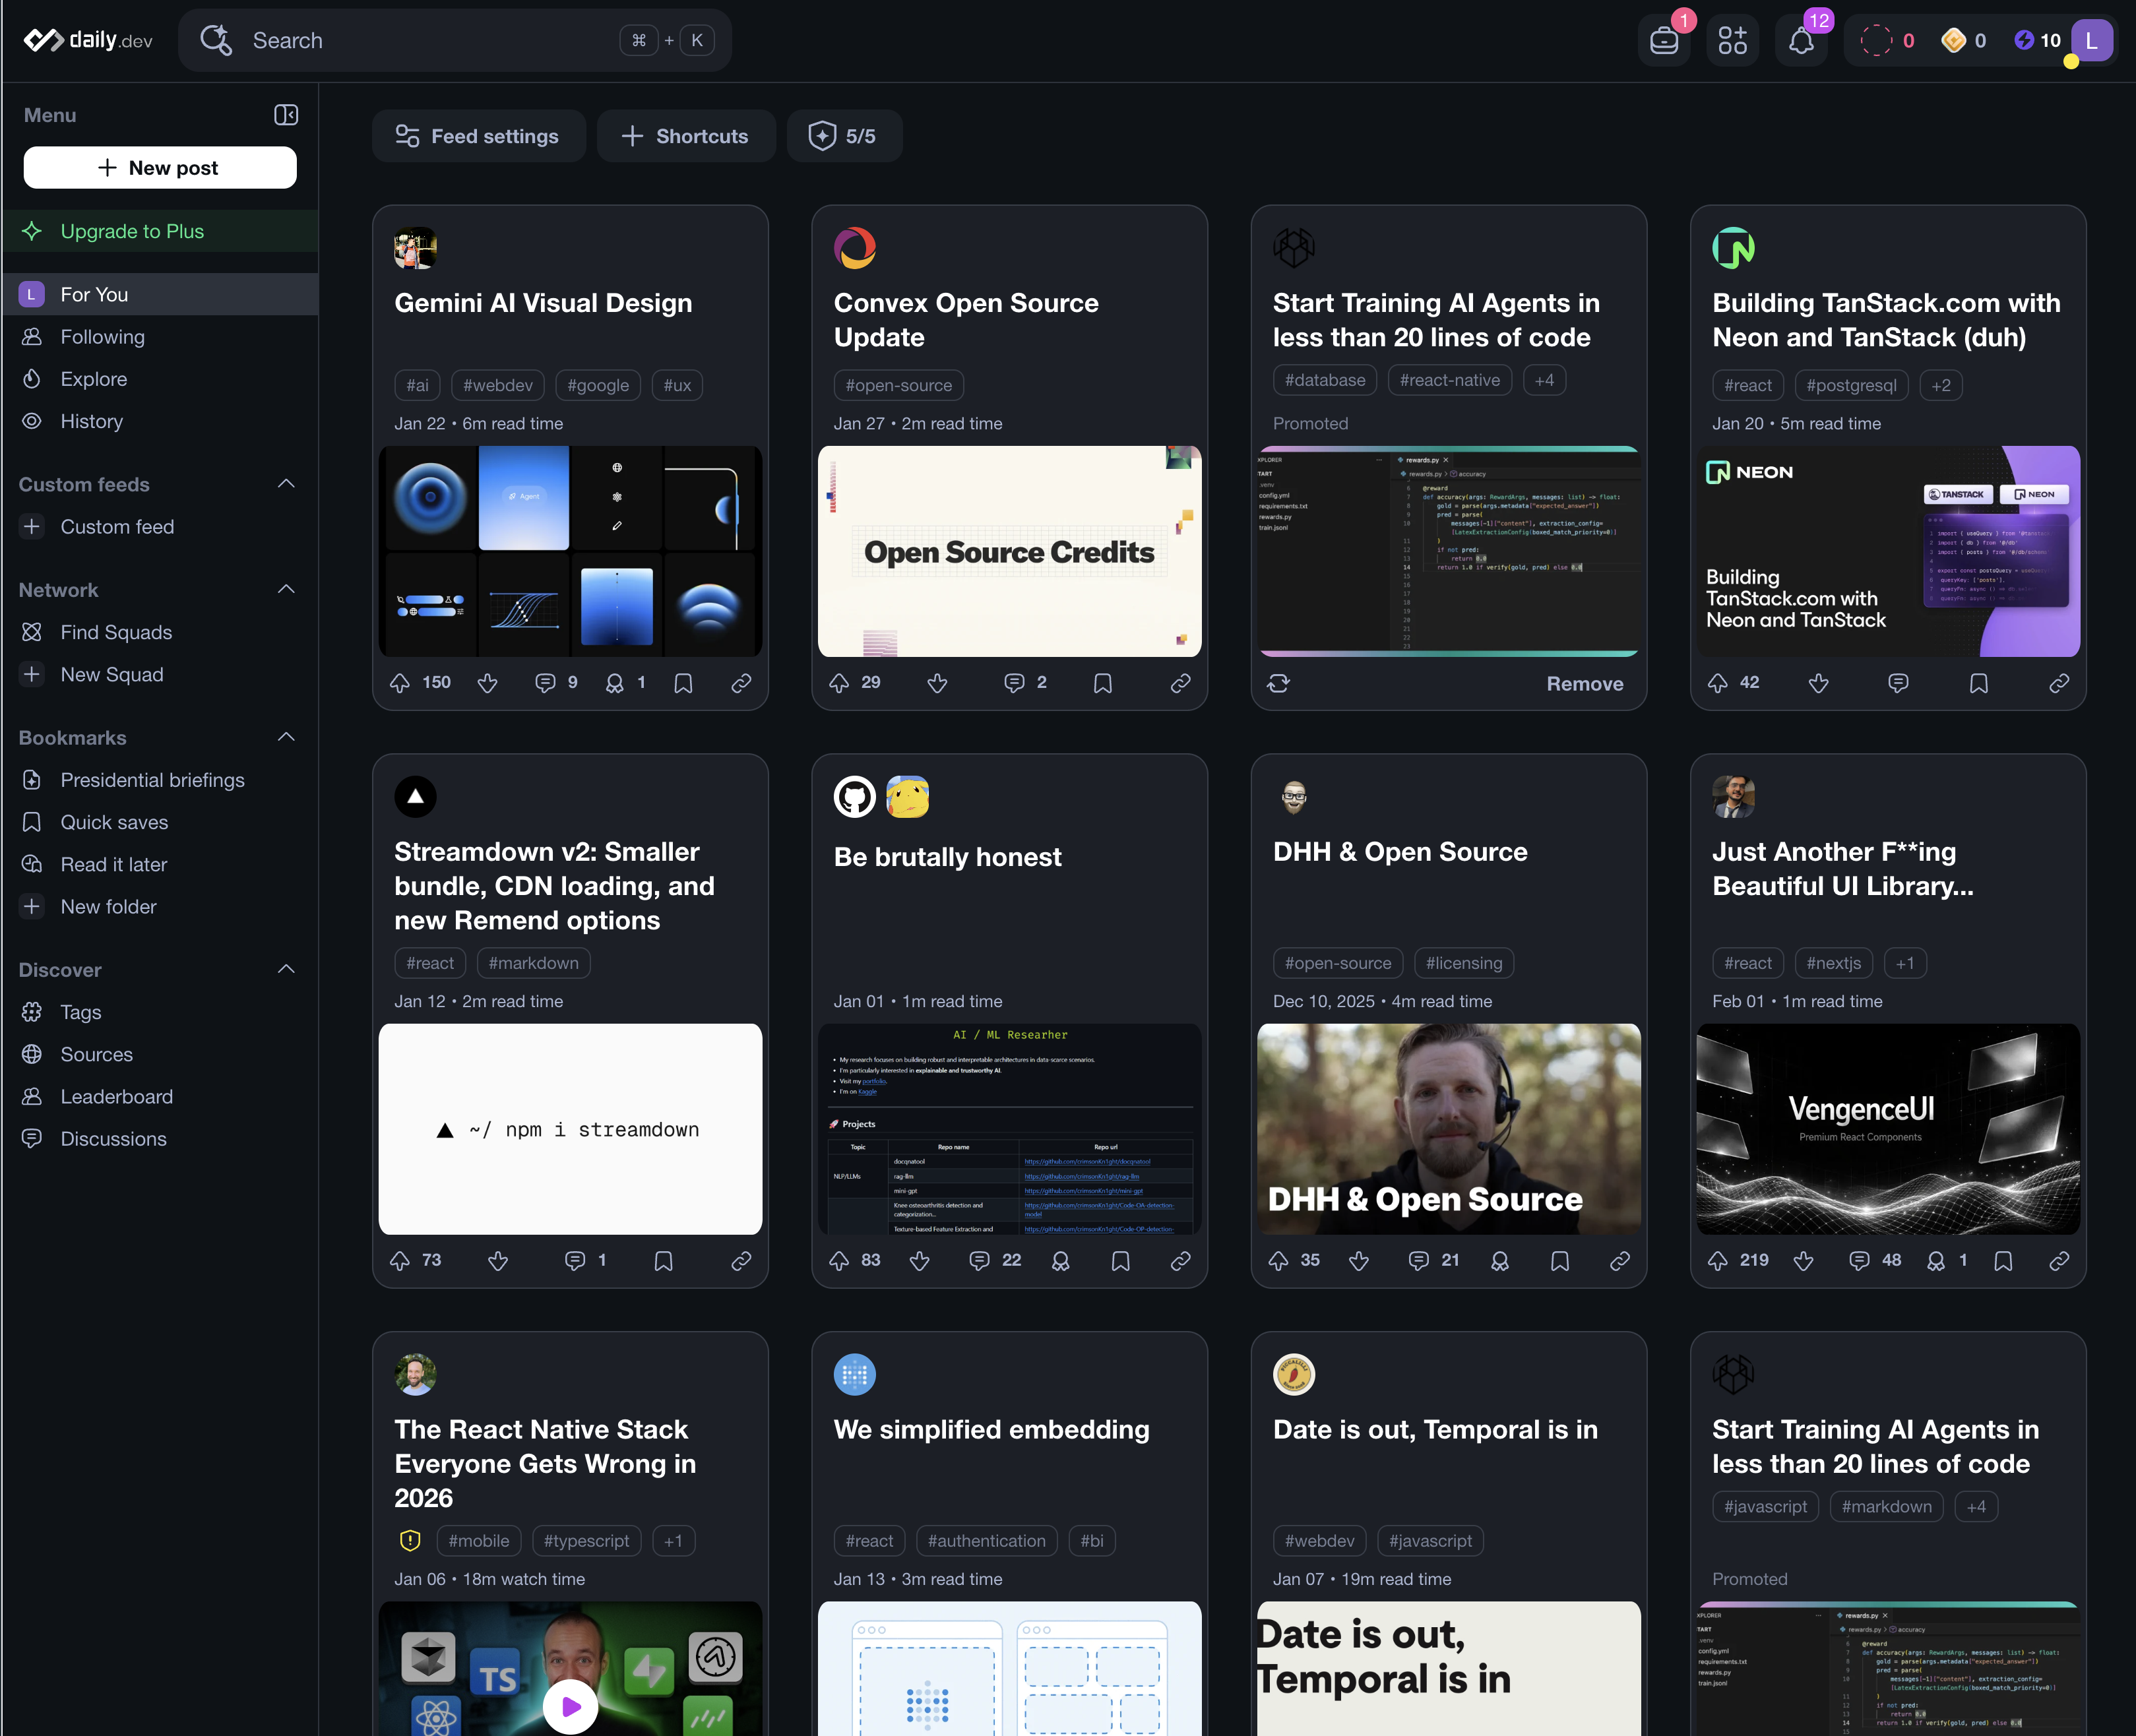
Task: Collapse the sidebar with the panel icon
Action: 286,115
